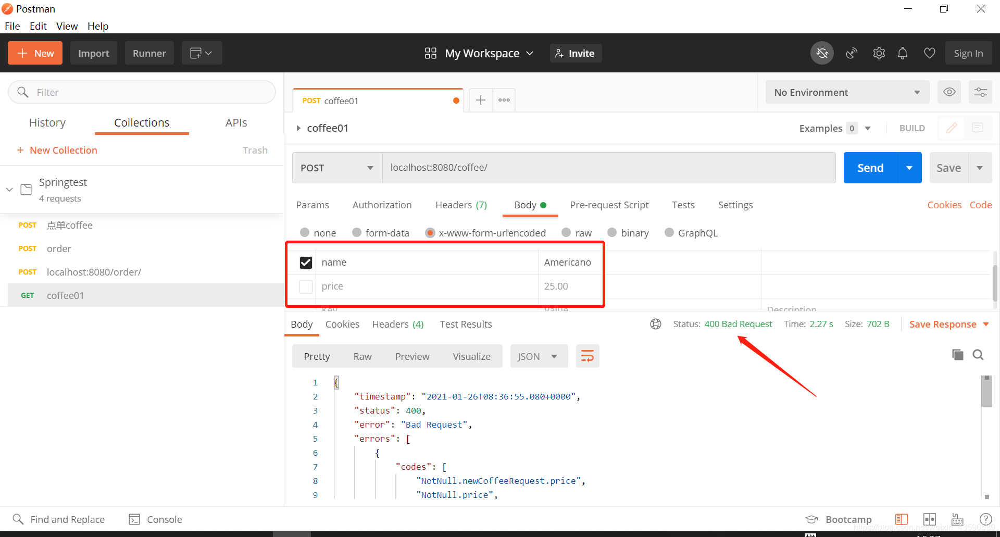Click the Bootcamp graduation cap icon
The image size is (1000, 537).
(811, 519)
